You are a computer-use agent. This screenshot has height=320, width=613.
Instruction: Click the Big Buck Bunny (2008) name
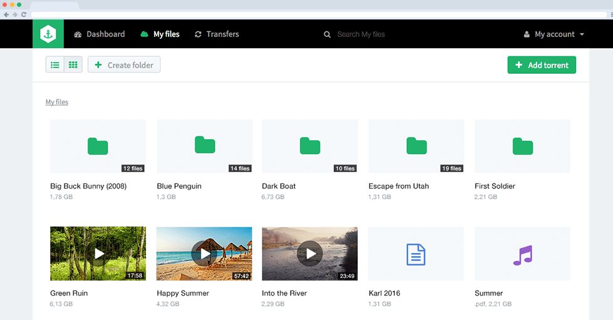point(88,187)
